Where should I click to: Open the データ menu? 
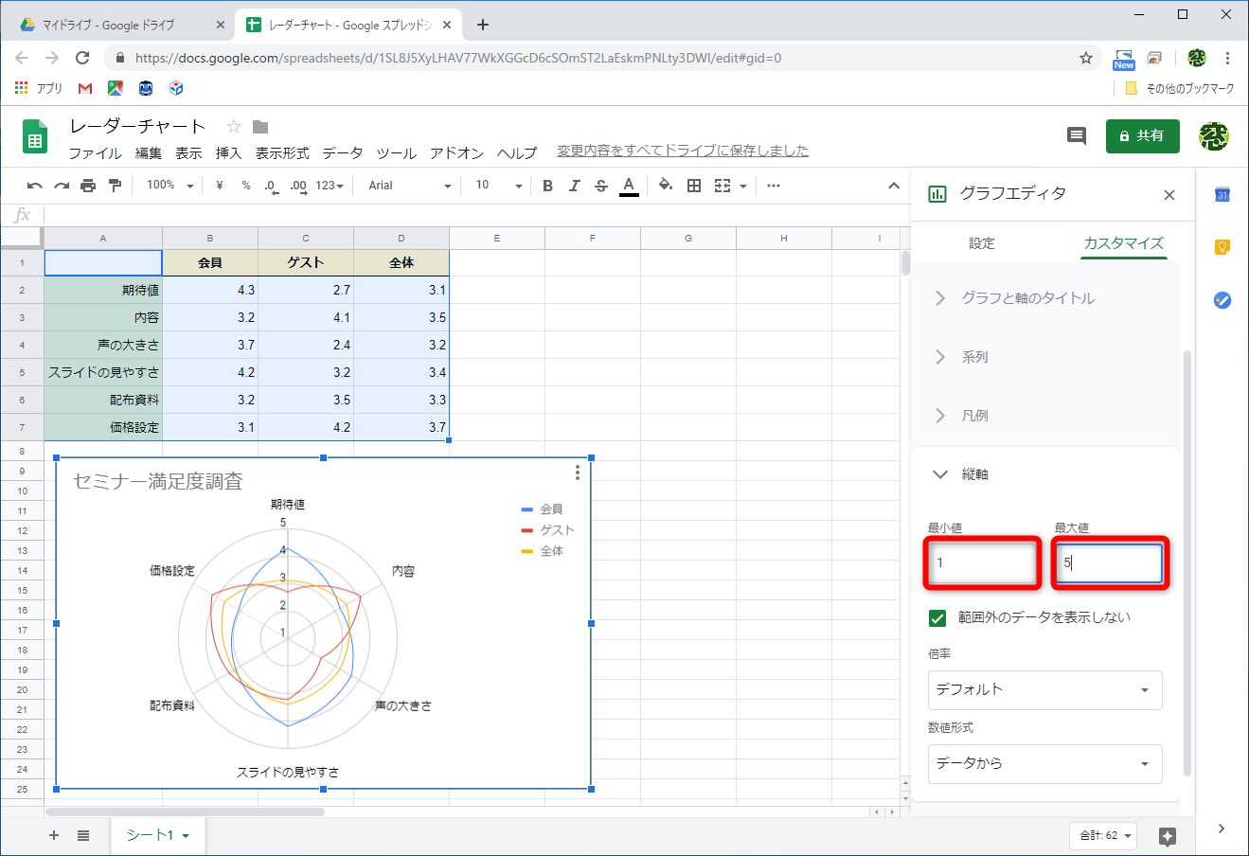click(x=343, y=152)
